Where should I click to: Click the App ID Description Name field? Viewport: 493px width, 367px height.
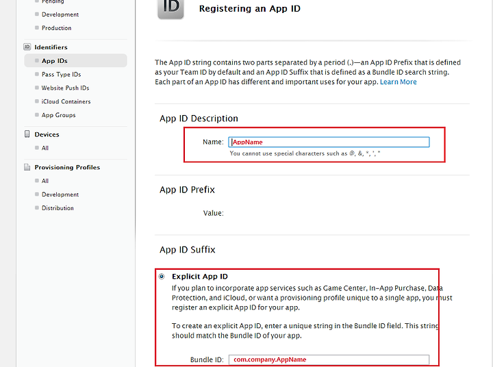point(329,142)
